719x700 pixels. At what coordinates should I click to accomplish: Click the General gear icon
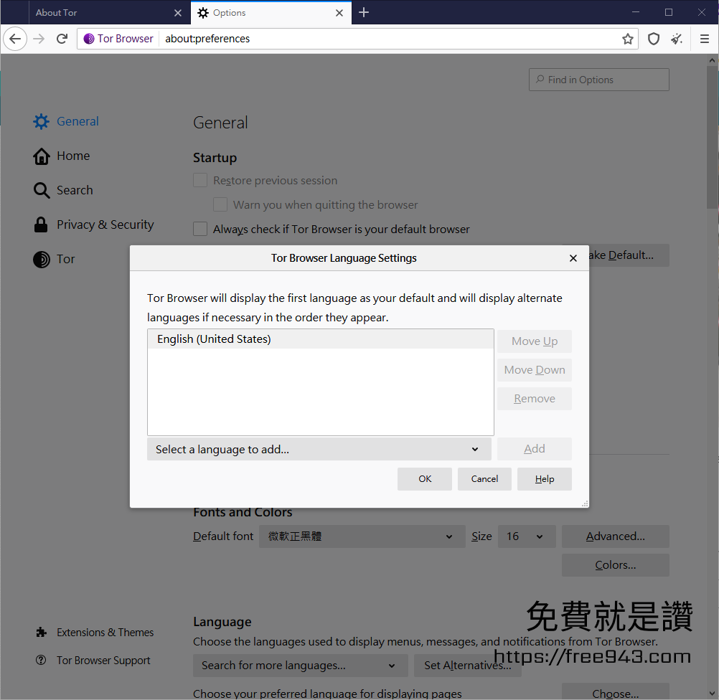tap(41, 121)
